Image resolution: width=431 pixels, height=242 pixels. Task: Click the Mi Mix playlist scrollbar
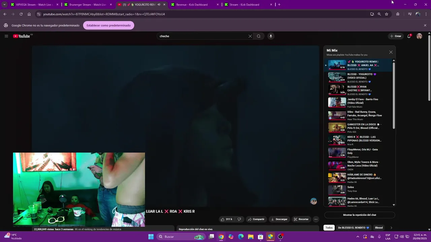pos(394,95)
